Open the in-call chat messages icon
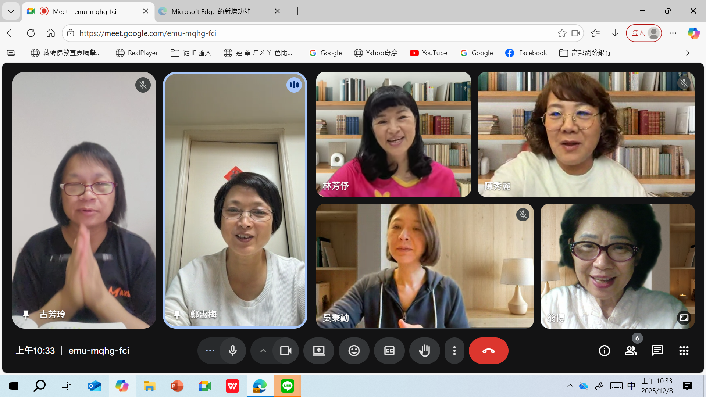Viewport: 706px width, 397px height. click(x=657, y=351)
